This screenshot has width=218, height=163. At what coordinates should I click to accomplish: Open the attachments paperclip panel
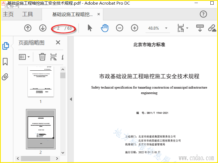[5, 77]
